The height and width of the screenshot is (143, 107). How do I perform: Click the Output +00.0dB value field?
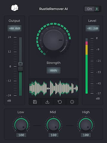[15, 28]
